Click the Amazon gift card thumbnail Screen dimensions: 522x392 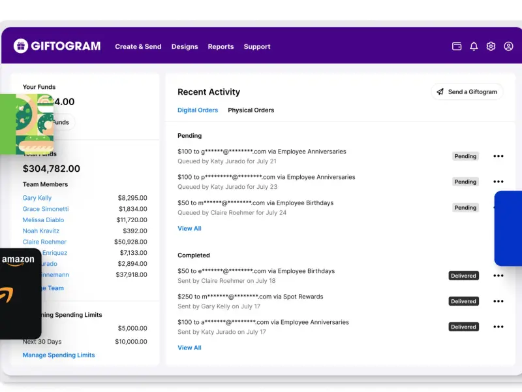click(x=20, y=293)
